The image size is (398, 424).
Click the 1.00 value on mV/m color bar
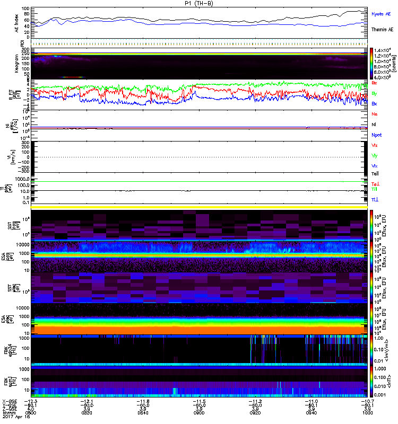point(378,338)
